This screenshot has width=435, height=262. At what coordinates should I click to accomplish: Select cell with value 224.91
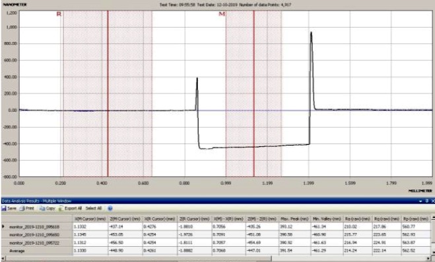click(387, 243)
